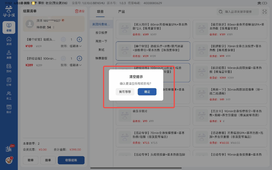Select the 美团抖音线… category
Image resolution: width=272 pixels, height=170 pixels.
101,24
